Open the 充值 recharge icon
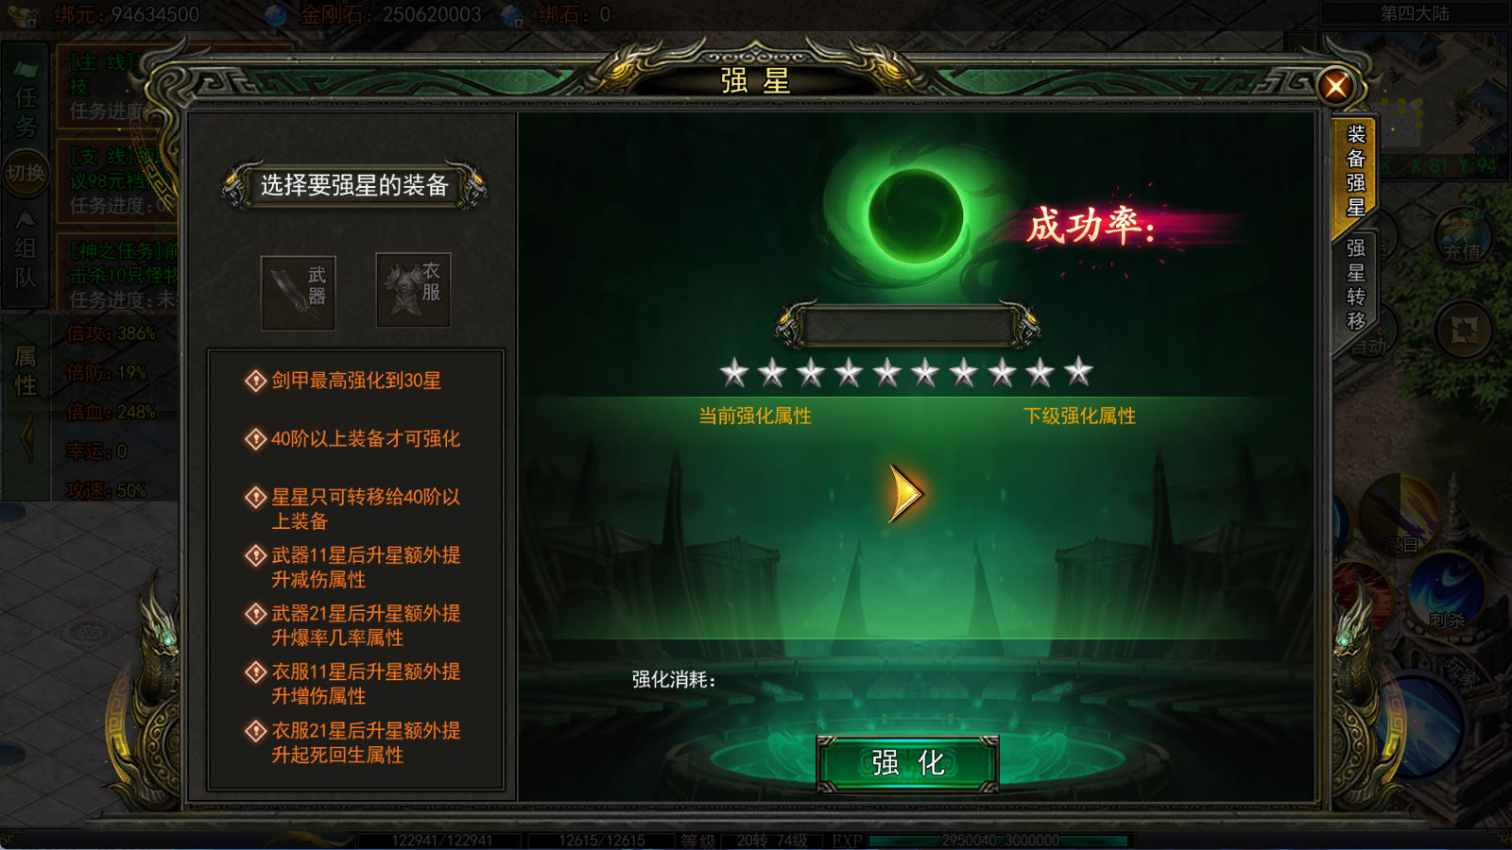1512x850 pixels. pyautogui.click(x=1462, y=235)
